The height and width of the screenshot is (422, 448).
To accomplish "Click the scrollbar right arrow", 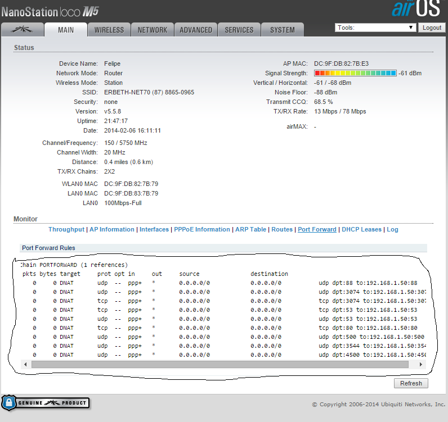I will [420, 364].
